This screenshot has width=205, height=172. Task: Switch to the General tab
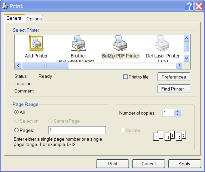(x=14, y=18)
